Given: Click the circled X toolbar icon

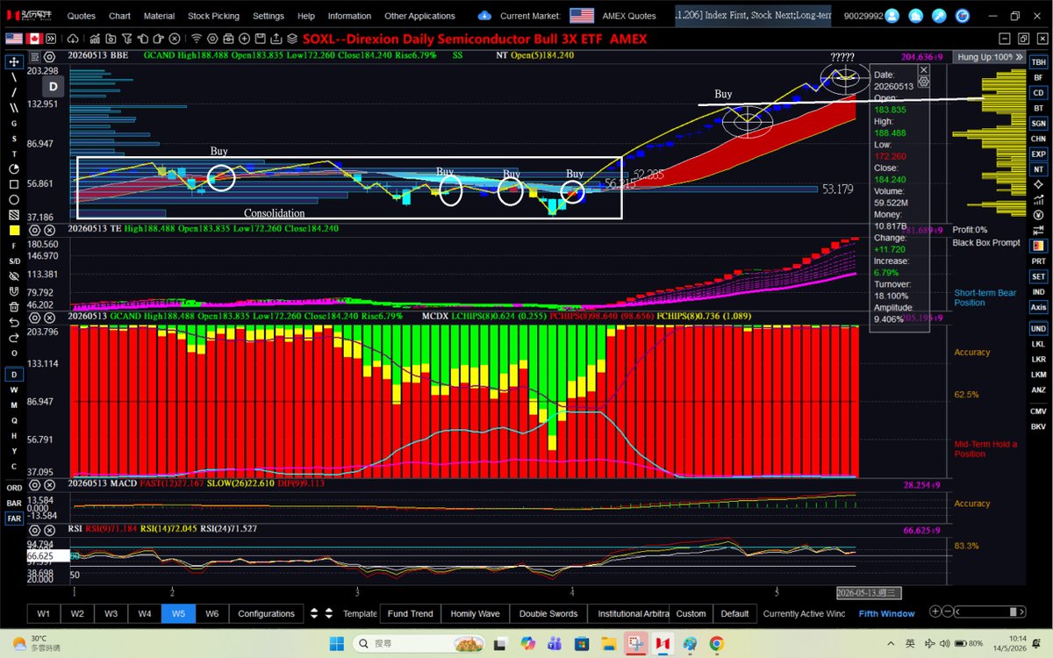Looking at the screenshot, I should click(x=175, y=39).
